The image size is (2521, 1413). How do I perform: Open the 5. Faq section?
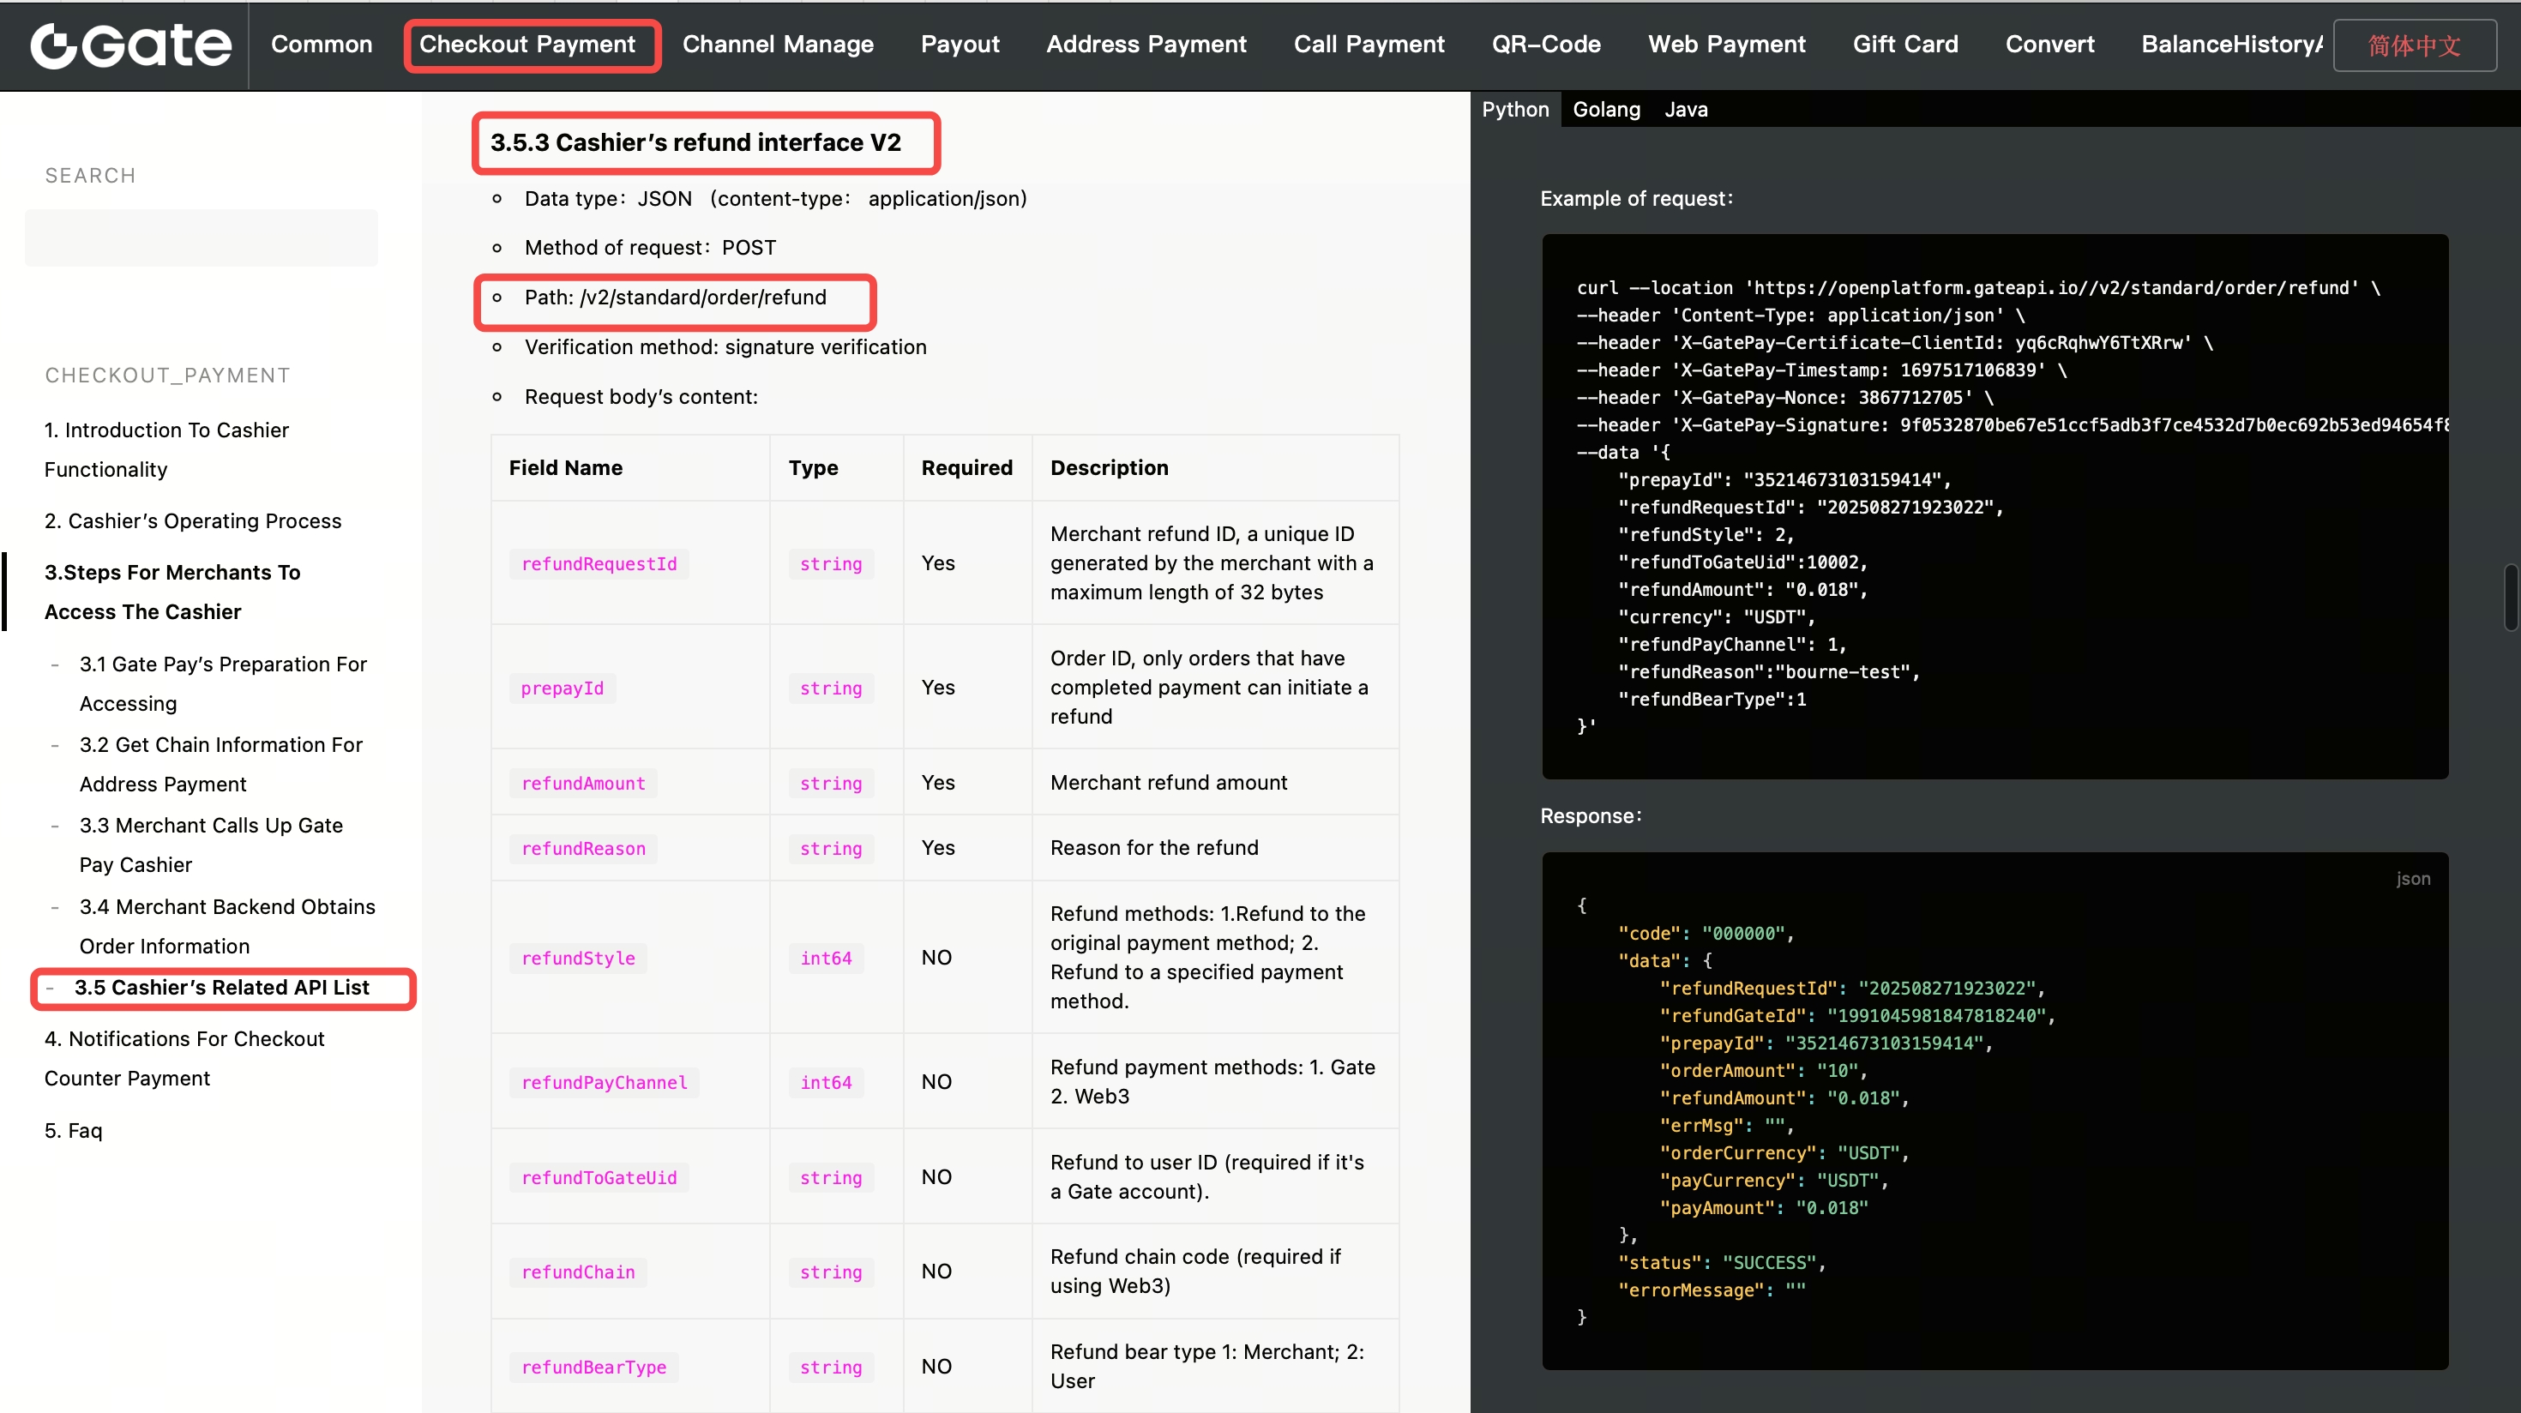point(74,1130)
